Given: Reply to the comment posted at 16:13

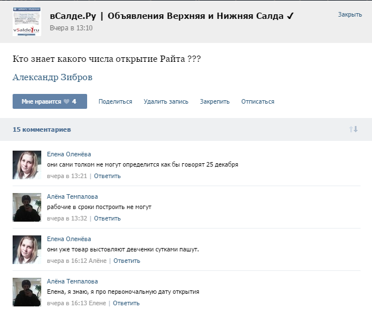Looking at the screenshot, I should point(126,303).
